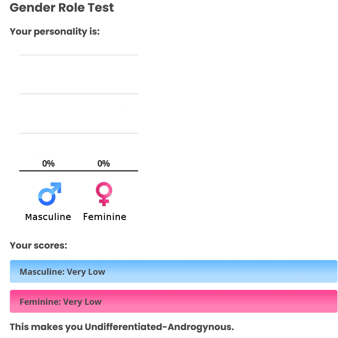Select the Feminine label under the chart
338x338 pixels.
pyautogui.click(x=105, y=217)
